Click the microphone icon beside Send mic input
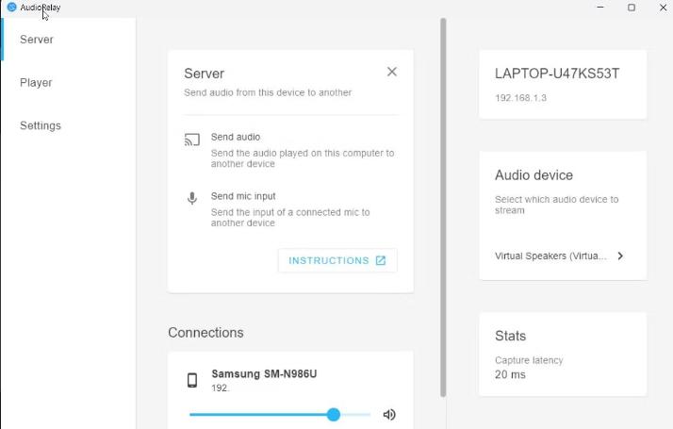Viewport: 673px width, 429px height. [x=192, y=198]
